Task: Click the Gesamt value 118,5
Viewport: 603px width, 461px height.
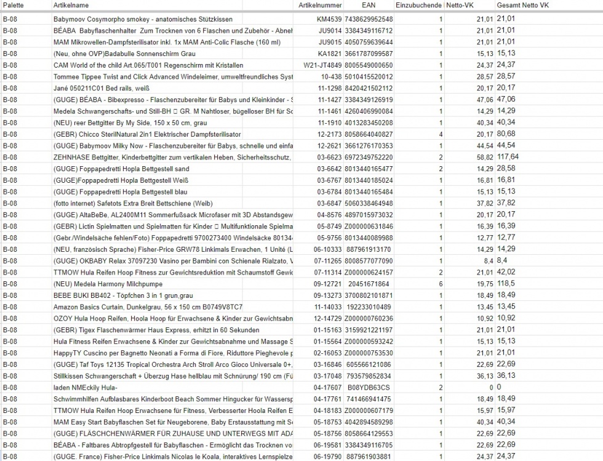Action: (506, 284)
